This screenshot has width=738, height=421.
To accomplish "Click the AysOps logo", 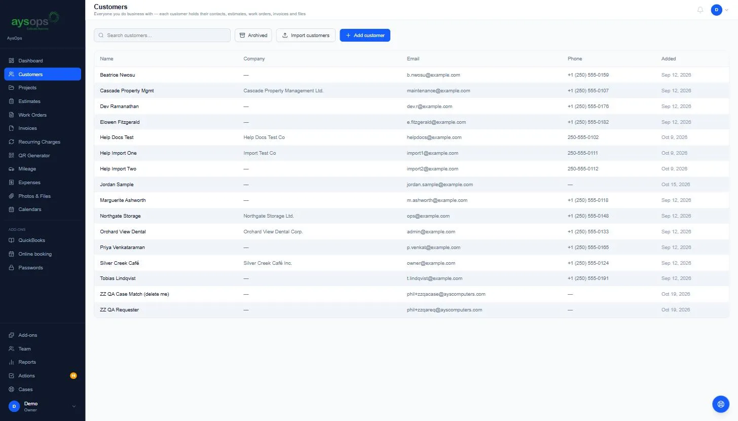I will 35,22.
